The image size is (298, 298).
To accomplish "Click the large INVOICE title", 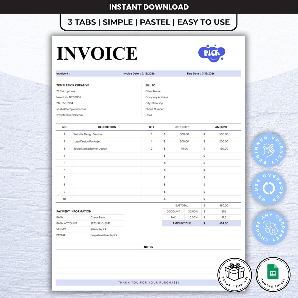I will click(97, 54).
